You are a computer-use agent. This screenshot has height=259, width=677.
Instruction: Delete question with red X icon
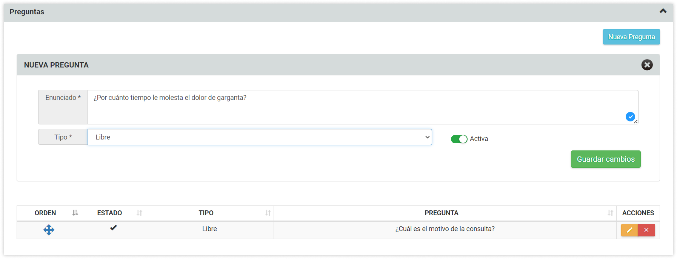coord(646,230)
